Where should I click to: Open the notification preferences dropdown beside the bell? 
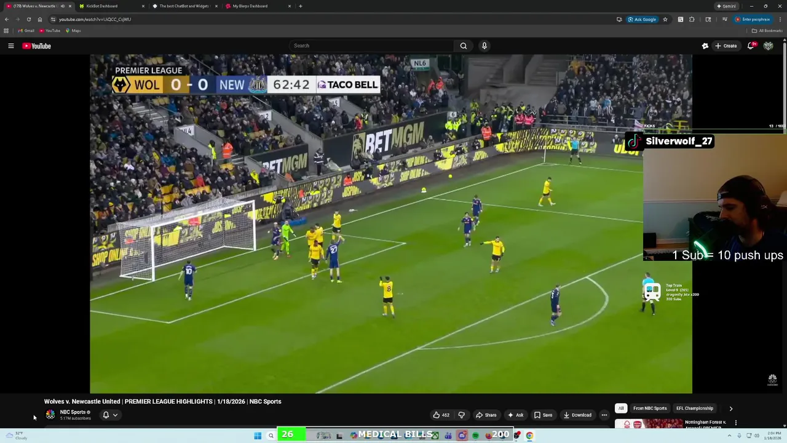[x=115, y=415]
